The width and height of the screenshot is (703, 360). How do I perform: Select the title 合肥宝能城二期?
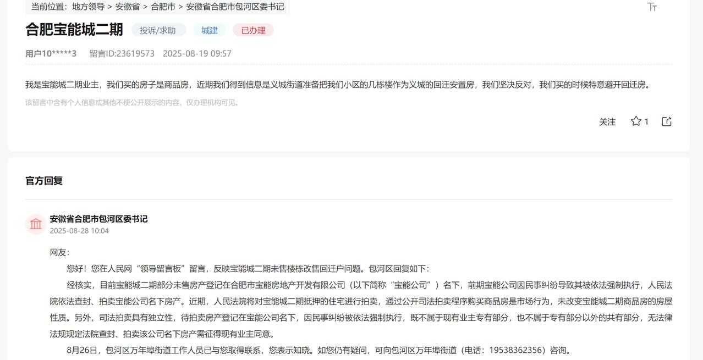point(74,30)
